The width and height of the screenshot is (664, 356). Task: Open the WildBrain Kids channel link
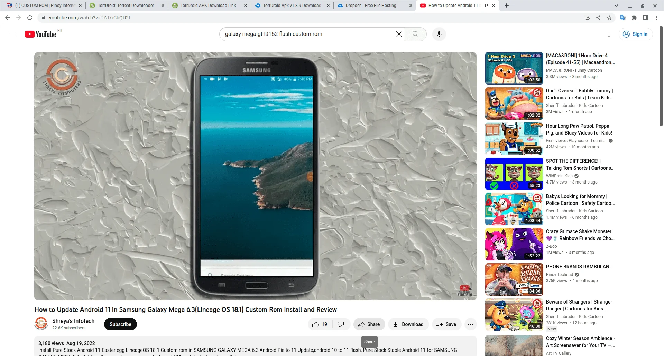tap(559, 176)
